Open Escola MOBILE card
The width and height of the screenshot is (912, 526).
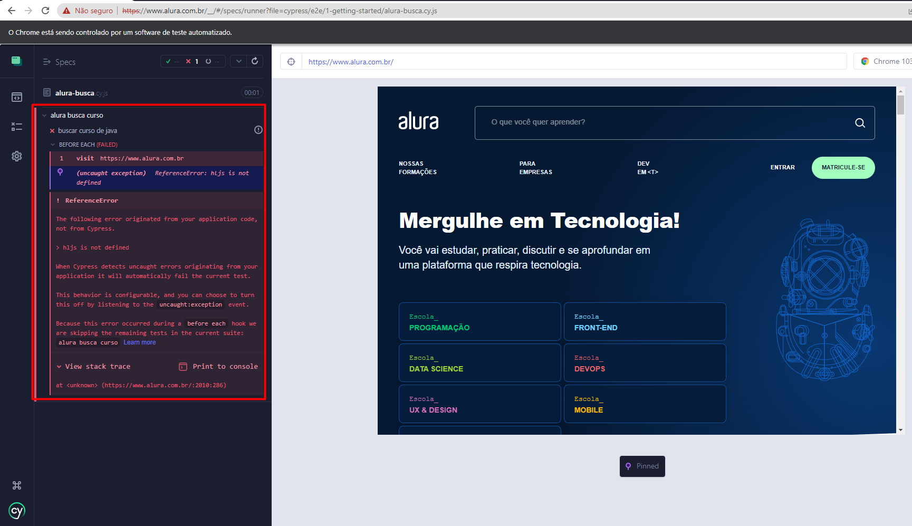(645, 404)
